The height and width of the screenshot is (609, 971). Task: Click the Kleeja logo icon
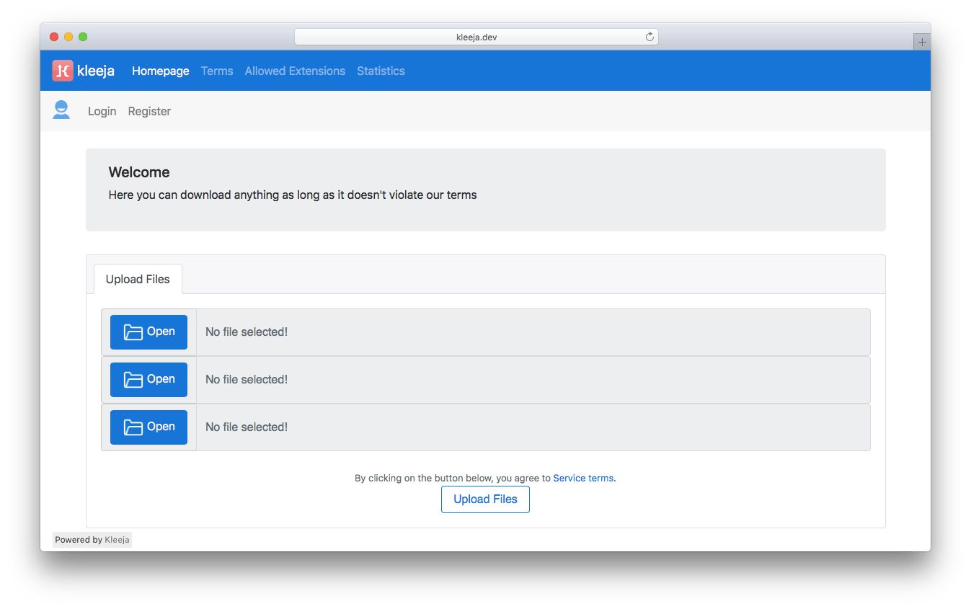pyautogui.click(x=63, y=71)
